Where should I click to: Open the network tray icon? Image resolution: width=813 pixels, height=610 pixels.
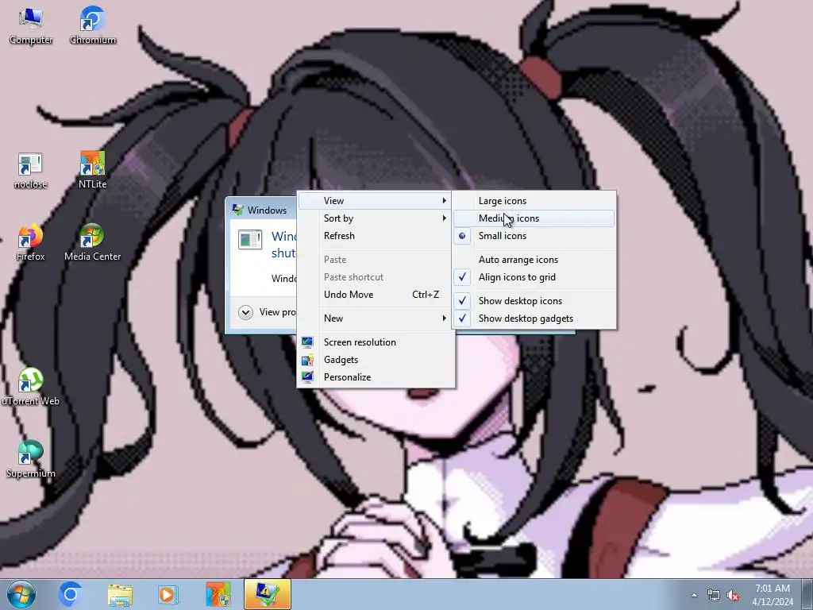pos(714,595)
